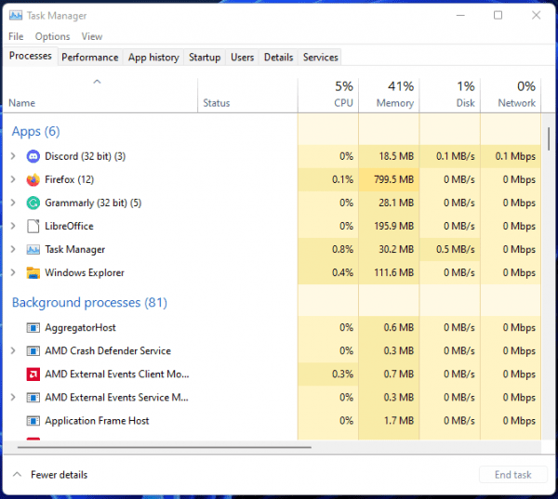Sort by the Name column header
The height and width of the screenshot is (499, 558).
pos(100,96)
